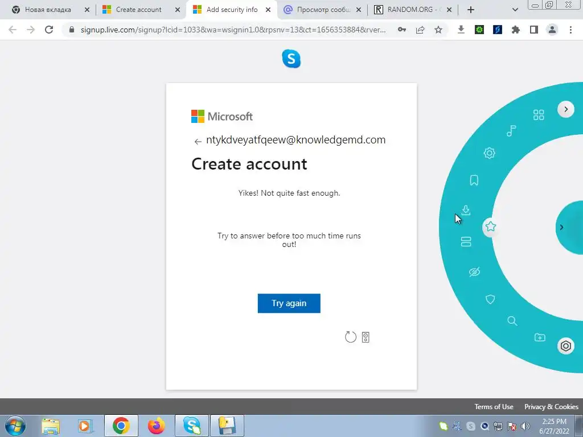
Task: Open the tab search dropdown chevron
Action: [515, 10]
